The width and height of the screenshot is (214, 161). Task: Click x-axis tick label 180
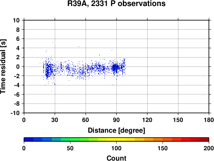click(x=209, y=120)
